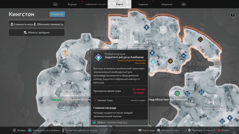Select blue banner marker north of Большая площадь
The image size is (239, 134).
146,27
